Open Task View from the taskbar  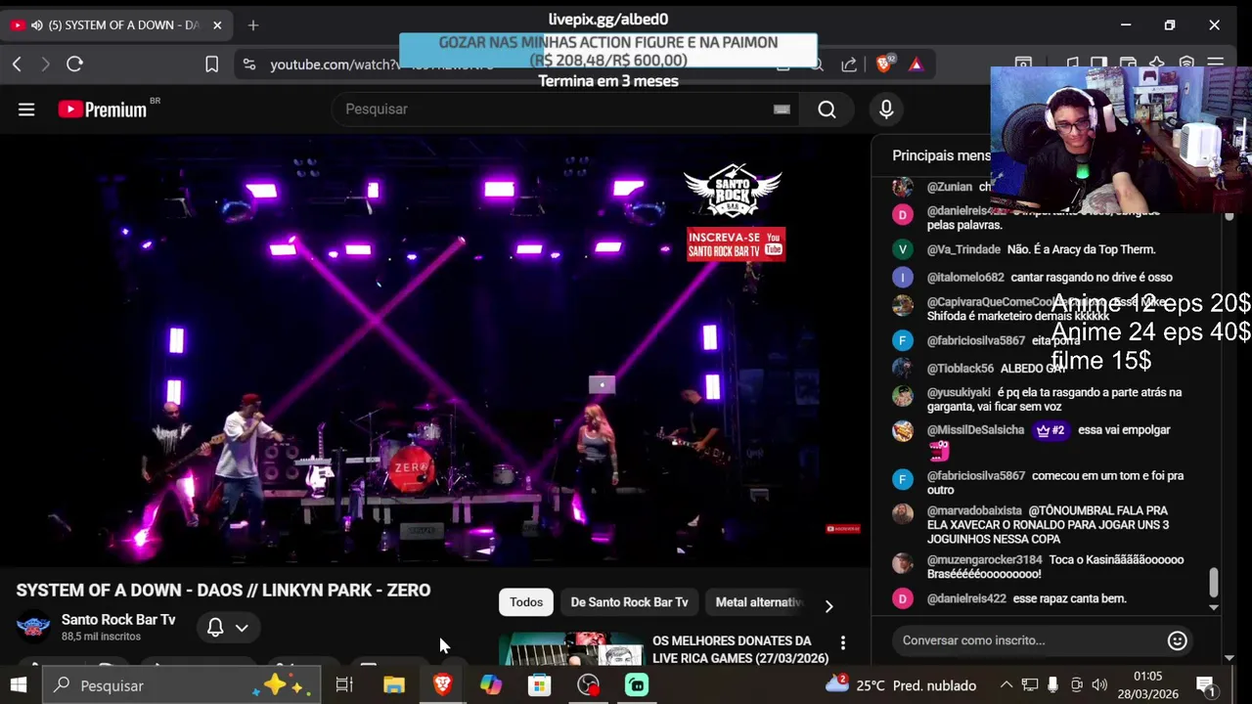(344, 685)
